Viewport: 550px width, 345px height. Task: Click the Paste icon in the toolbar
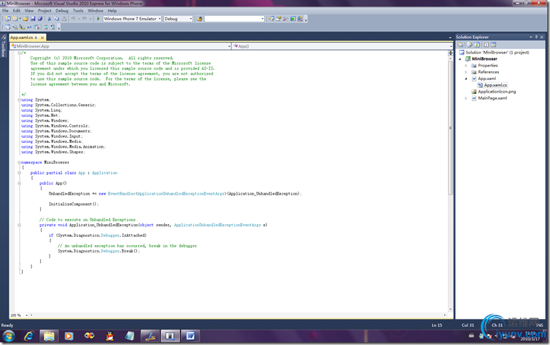tap(64, 19)
